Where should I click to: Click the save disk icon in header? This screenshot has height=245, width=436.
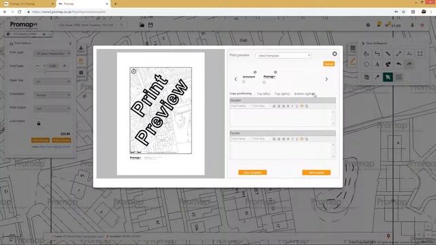151,25
